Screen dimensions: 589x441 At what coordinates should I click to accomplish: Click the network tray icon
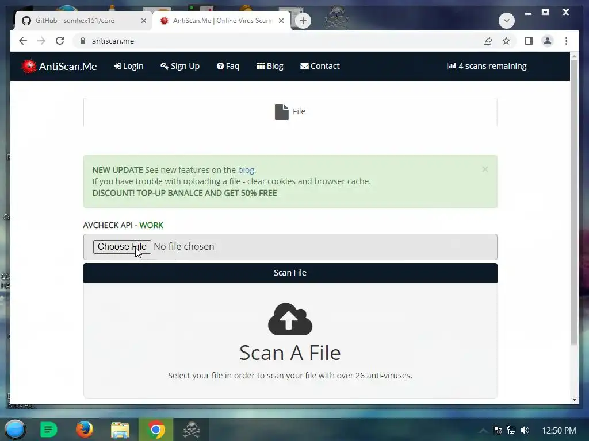[511, 430]
